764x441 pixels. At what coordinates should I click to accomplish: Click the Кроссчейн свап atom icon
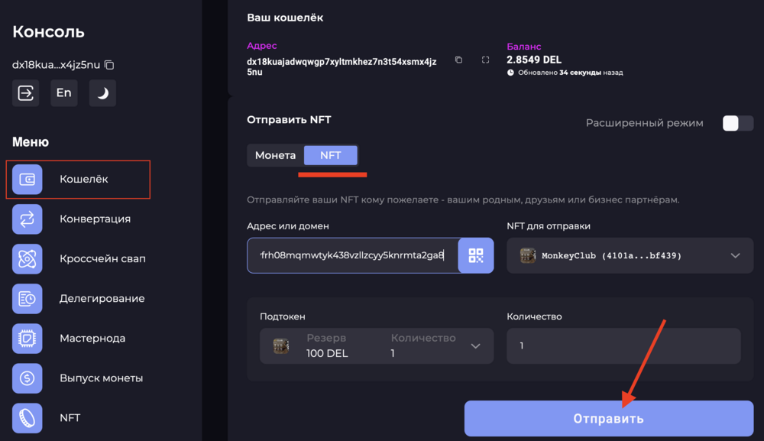coord(28,259)
